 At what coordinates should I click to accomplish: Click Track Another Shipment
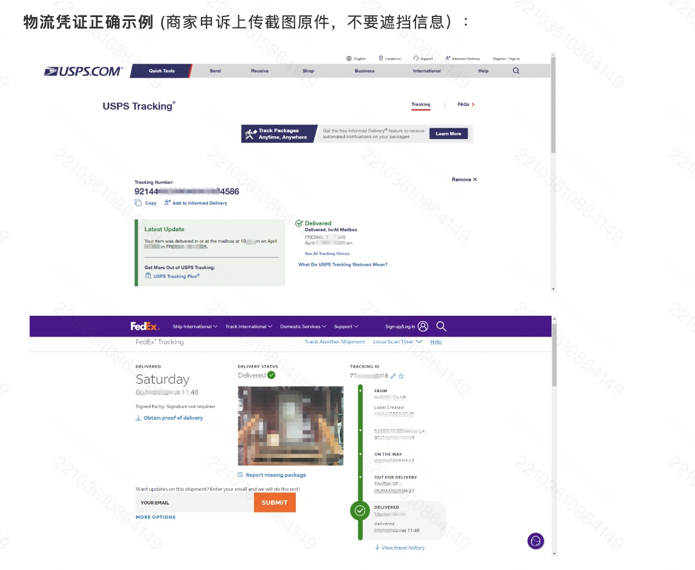pos(334,342)
